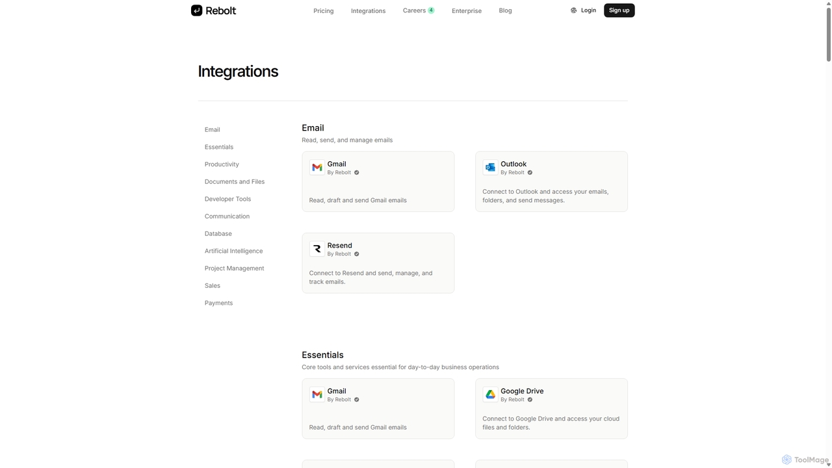Open the Gmail card title under Email
Image resolution: width=832 pixels, height=468 pixels.
[337, 164]
